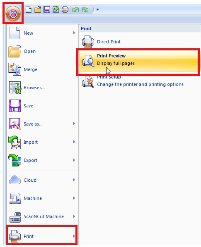Click the Export picture icon
Image resolution: width=201 pixels, height=247 pixels.
point(15,160)
